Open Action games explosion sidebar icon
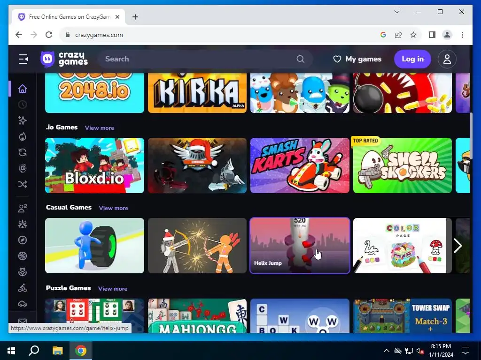Viewport: 481px width, 360px height. pos(23,225)
